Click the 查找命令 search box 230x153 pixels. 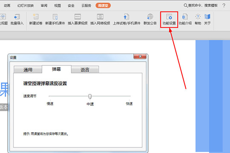pyautogui.click(x=201, y=6)
